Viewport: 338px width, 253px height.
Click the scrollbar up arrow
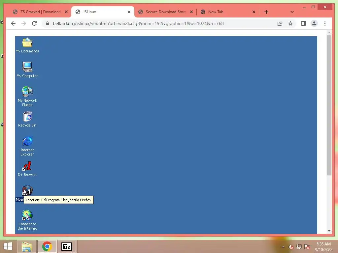click(x=329, y=33)
